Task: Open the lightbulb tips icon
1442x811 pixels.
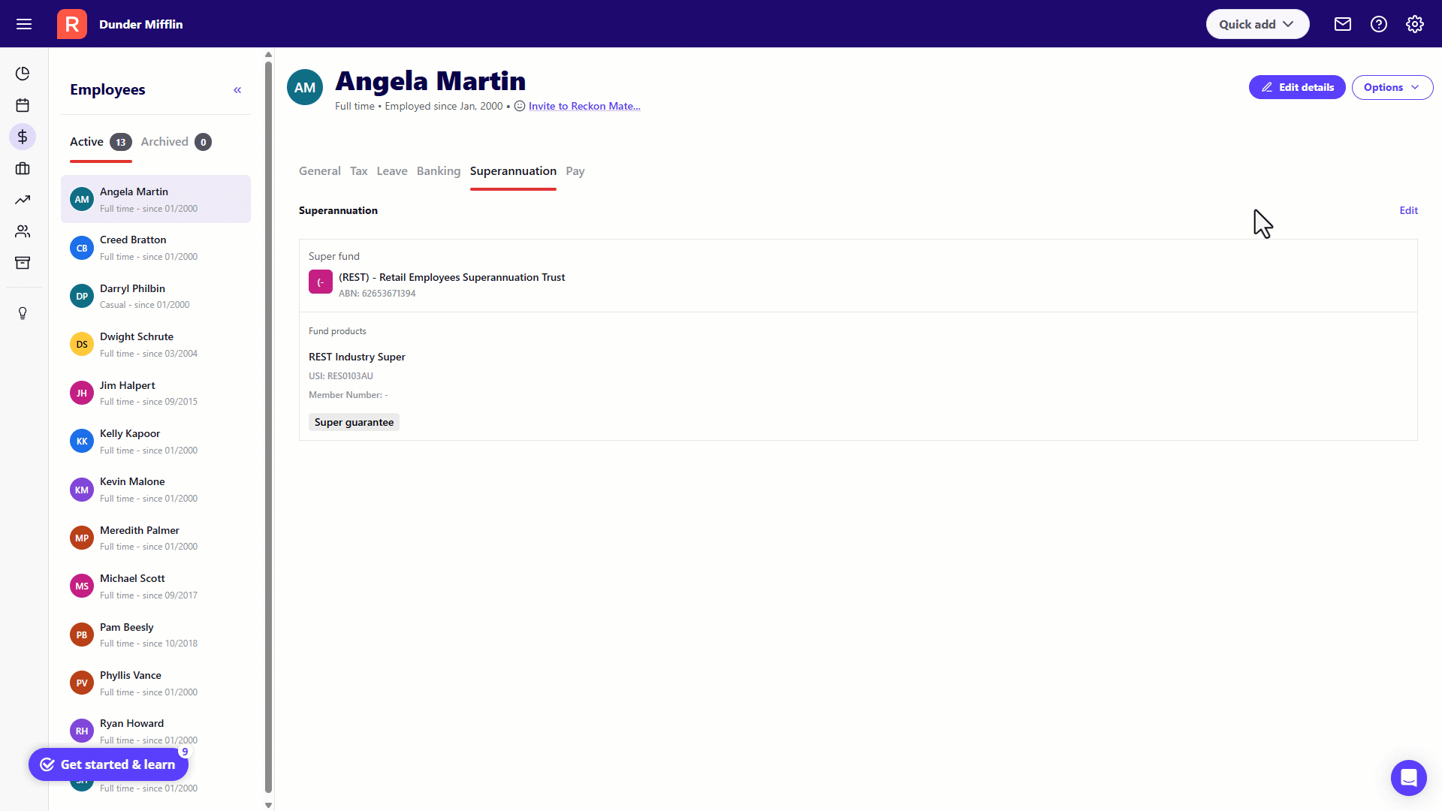Action: [23, 313]
